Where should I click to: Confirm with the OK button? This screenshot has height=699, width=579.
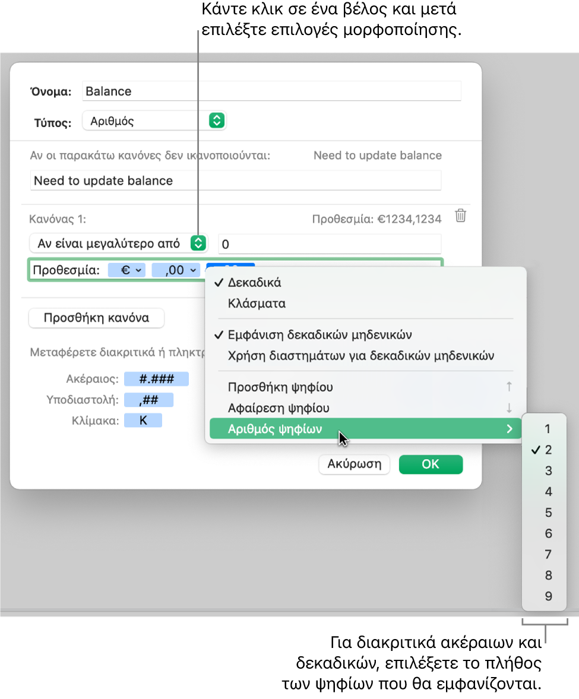(x=431, y=464)
